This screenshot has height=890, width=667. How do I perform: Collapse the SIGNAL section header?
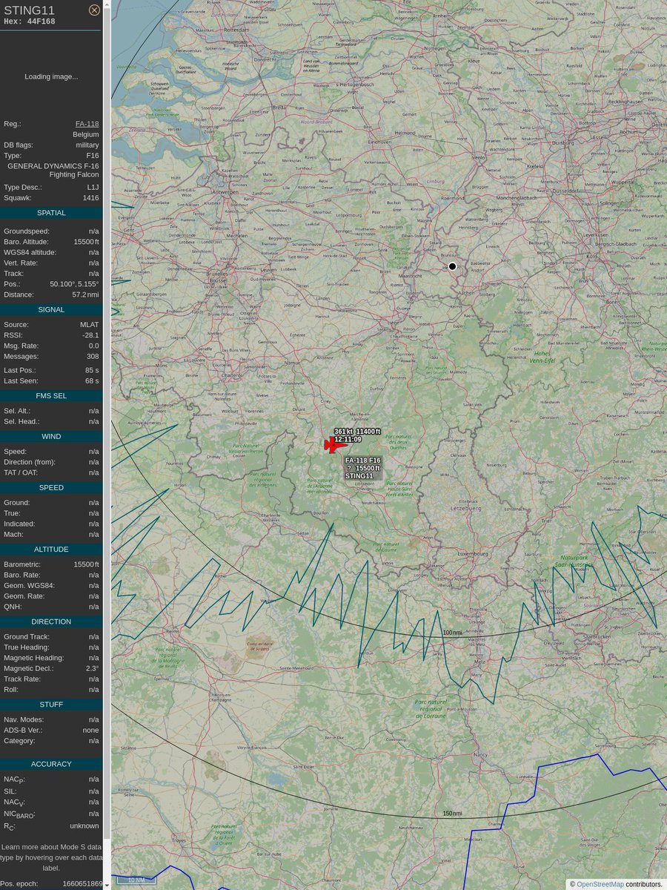(50, 309)
